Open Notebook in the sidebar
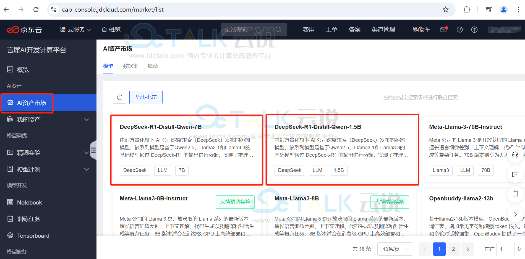This screenshot has height=259, width=525. pos(48,202)
